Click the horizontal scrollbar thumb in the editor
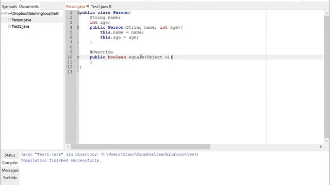The image size is (330, 185). coord(141,146)
